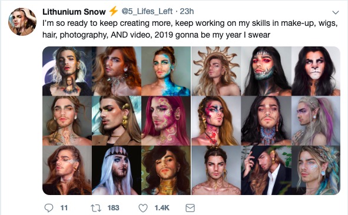The height and width of the screenshot is (215, 348).
Task: Open the lion face makeup photo
Action: coord(316,71)
